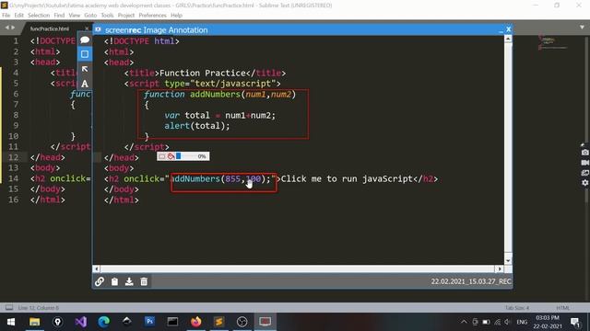
Task: Click the horizontal scroll left arrow
Action: 96,268
